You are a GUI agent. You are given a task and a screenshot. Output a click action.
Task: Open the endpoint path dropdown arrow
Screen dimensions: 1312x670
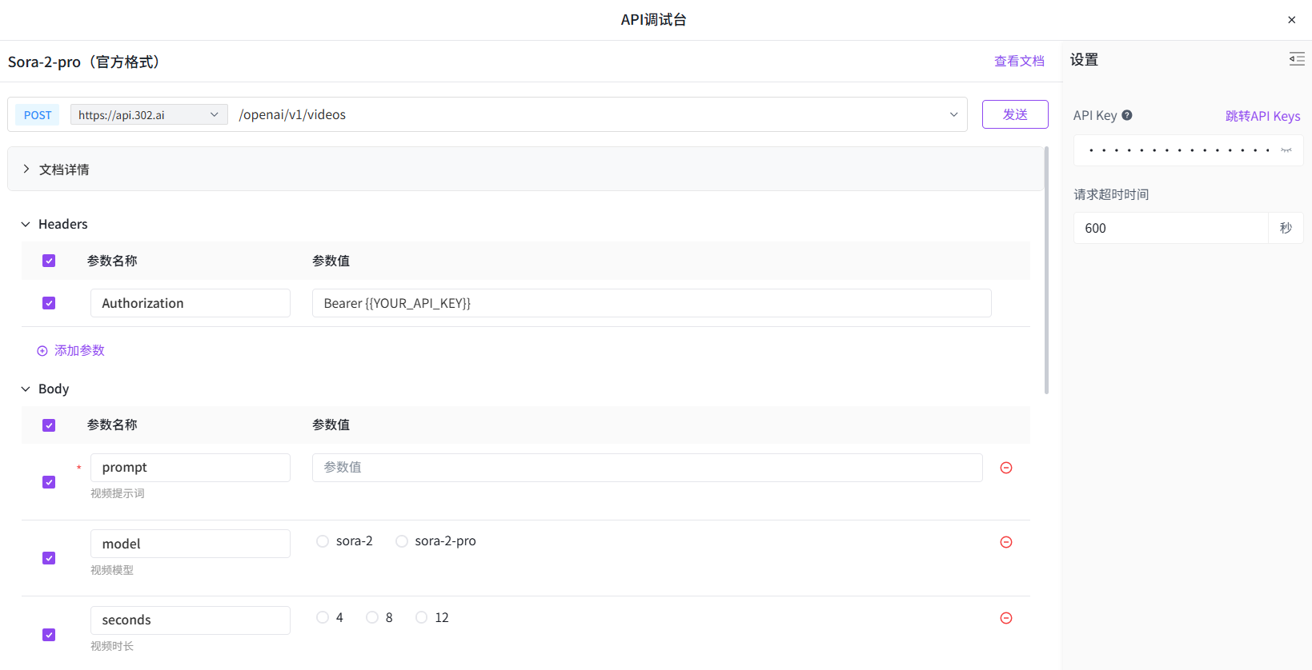953,114
